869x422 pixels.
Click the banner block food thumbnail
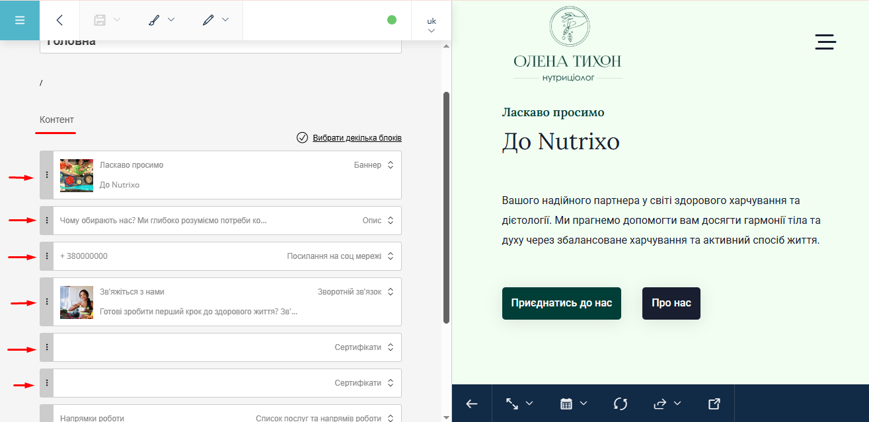[77, 175]
